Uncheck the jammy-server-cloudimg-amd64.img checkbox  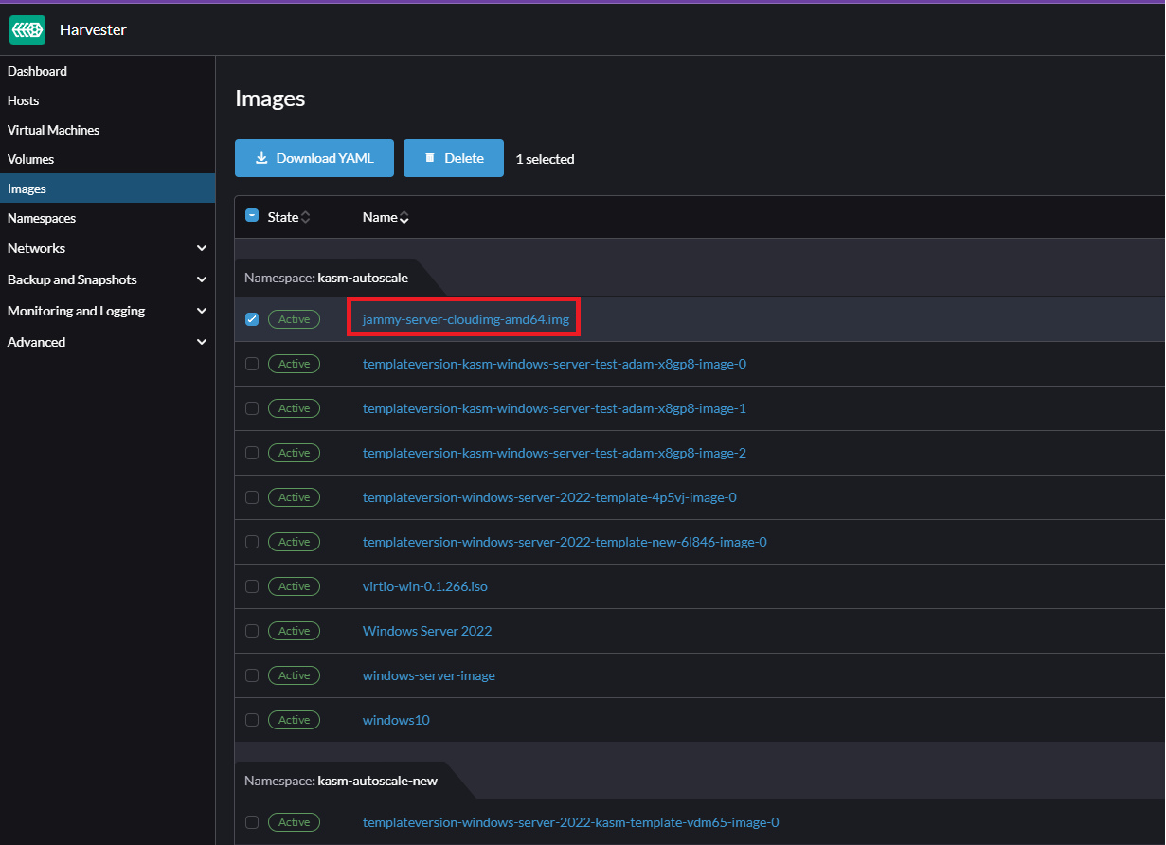click(252, 319)
